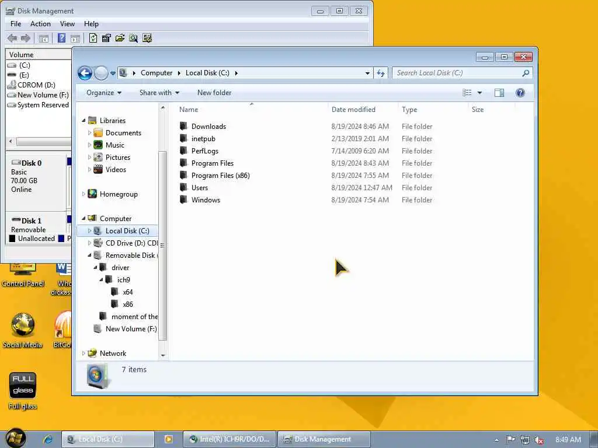Expand the Documents library node
The width and height of the screenshot is (598, 448).
(89, 133)
